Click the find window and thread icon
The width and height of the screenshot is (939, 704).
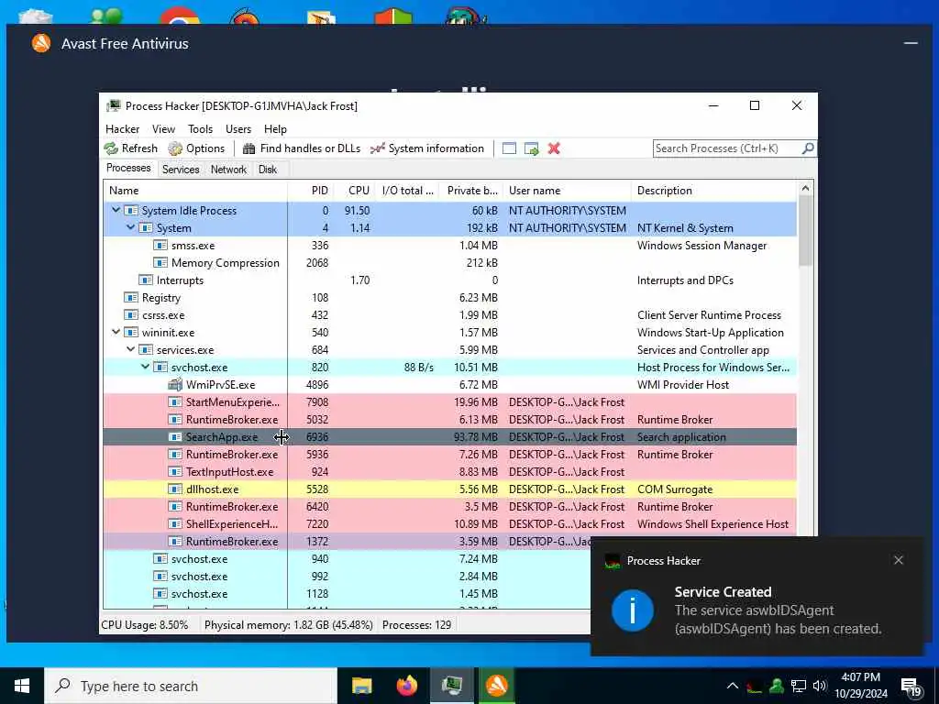click(532, 148)
